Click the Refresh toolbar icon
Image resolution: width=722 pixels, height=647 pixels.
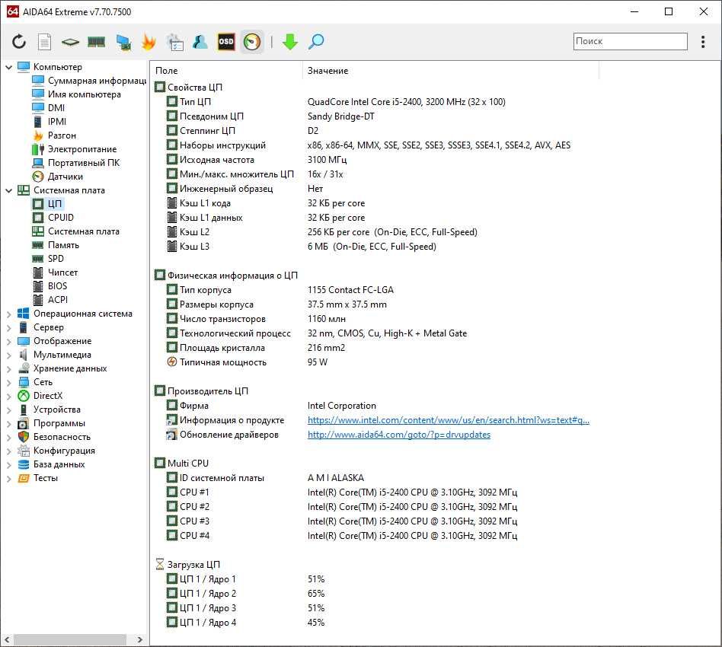pyautogui.click(x=19, y=42)
